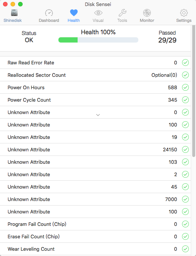This screenshot has width=196, height=256.
Task: Select the Shinedisk drive icon
Action: coord(14,13)
